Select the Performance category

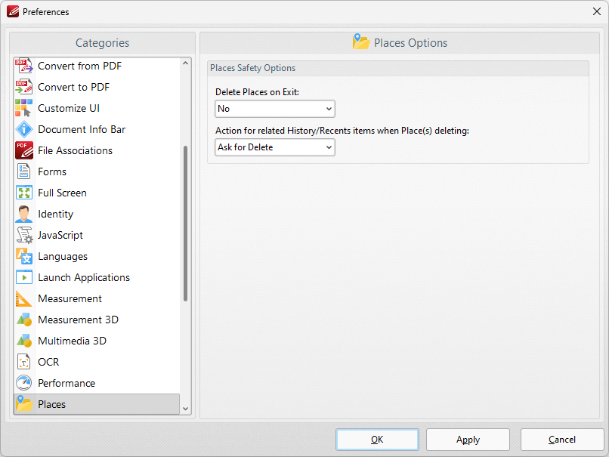pyautogui.click(x=97, y=383)
